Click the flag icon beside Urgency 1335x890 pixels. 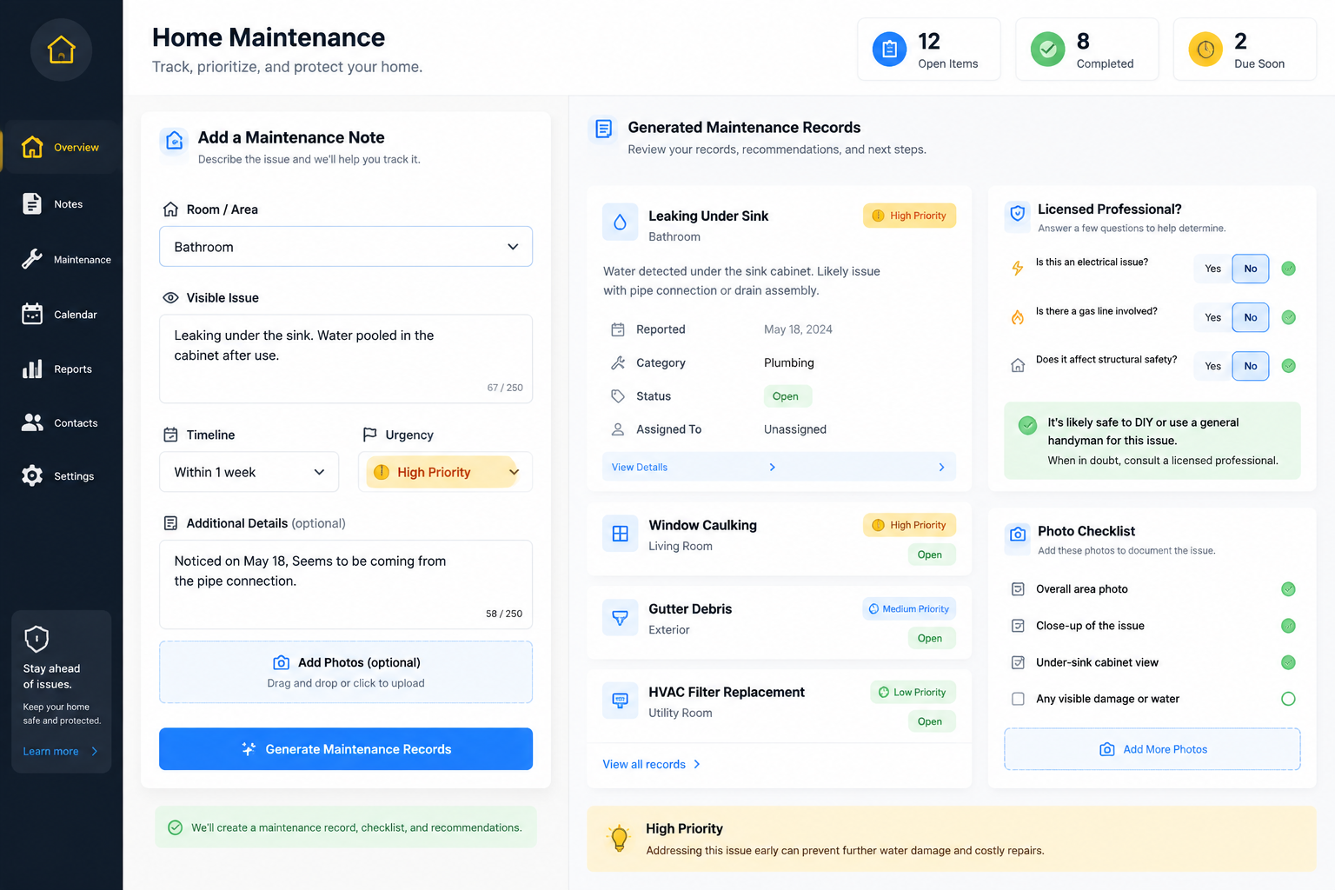[x=369, y=434]
